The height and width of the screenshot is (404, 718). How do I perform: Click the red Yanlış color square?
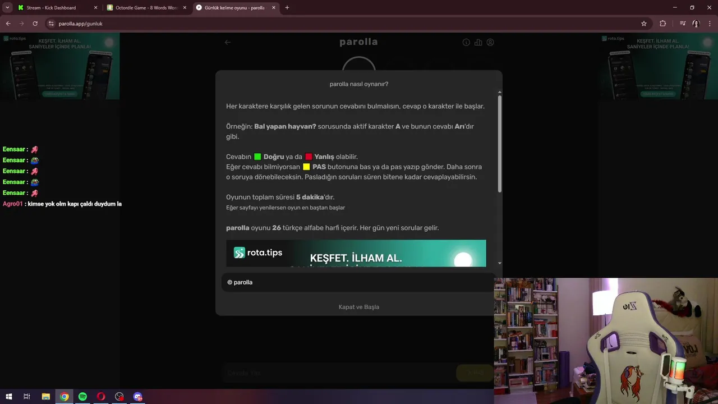(309, 157)
